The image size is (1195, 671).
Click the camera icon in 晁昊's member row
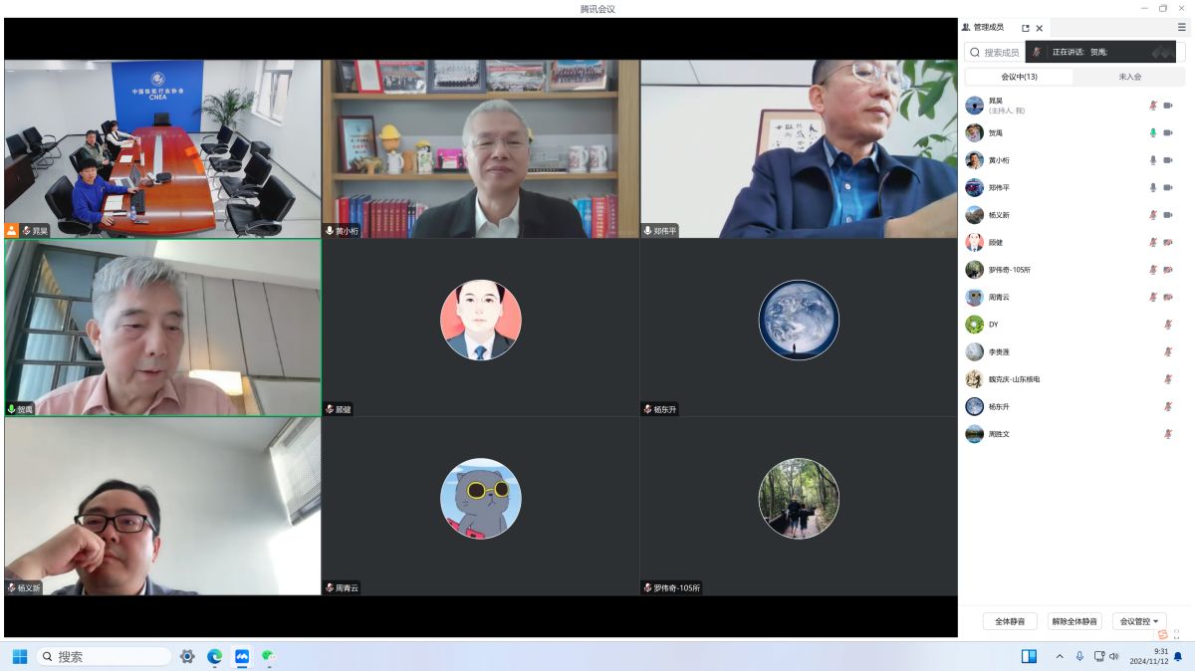pos(1168,105)
